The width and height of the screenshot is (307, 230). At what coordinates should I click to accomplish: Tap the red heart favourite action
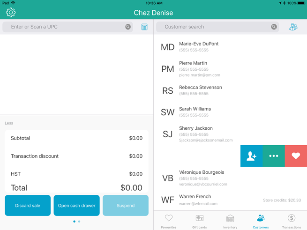pos(296,156)
